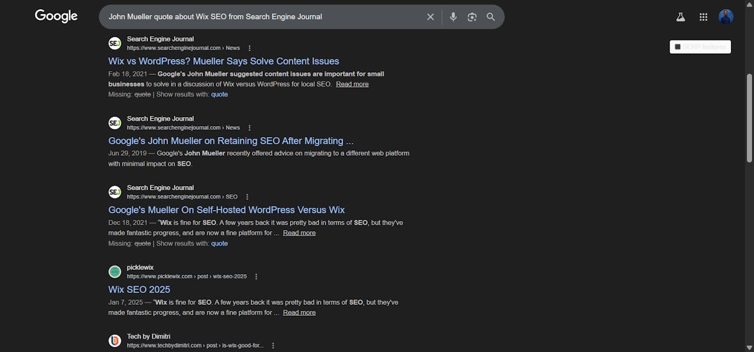Toggle the SERP features extension button
The image size is (754, 352).
(x=700, y=46)
